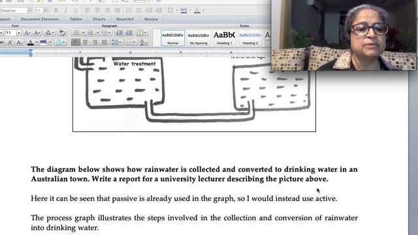This screenshot has height=235, width=418.
Task: Open ribbon numbered list dropdown arrow
Action: [x=97, y=33]
